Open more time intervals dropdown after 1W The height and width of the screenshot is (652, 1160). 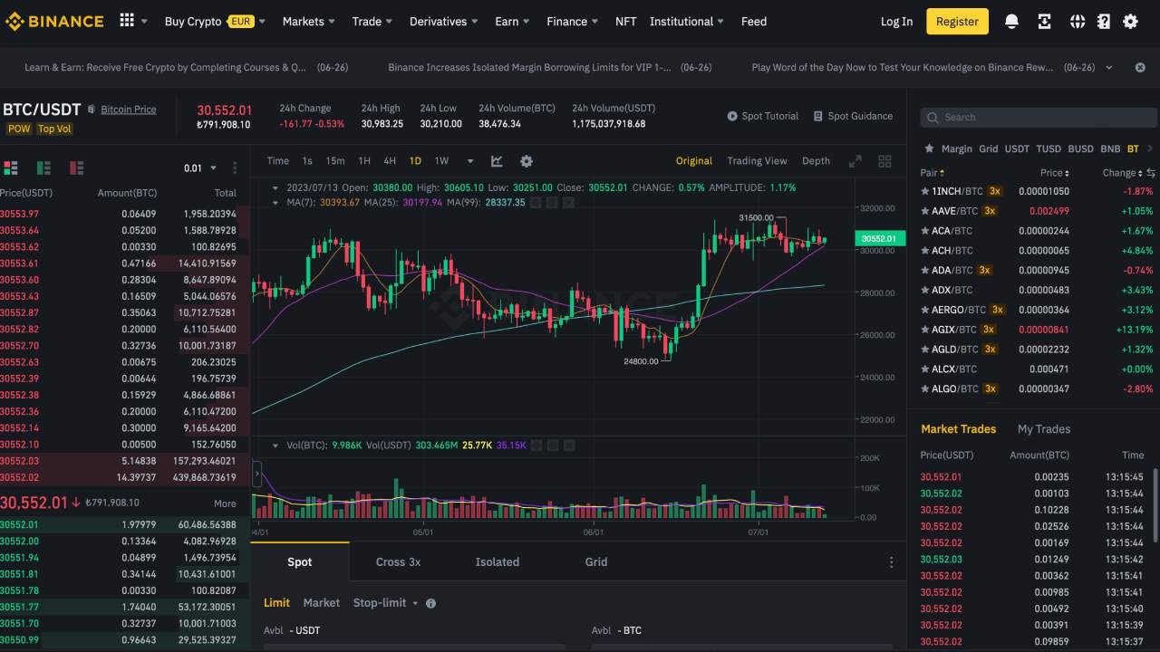(470, 161)
